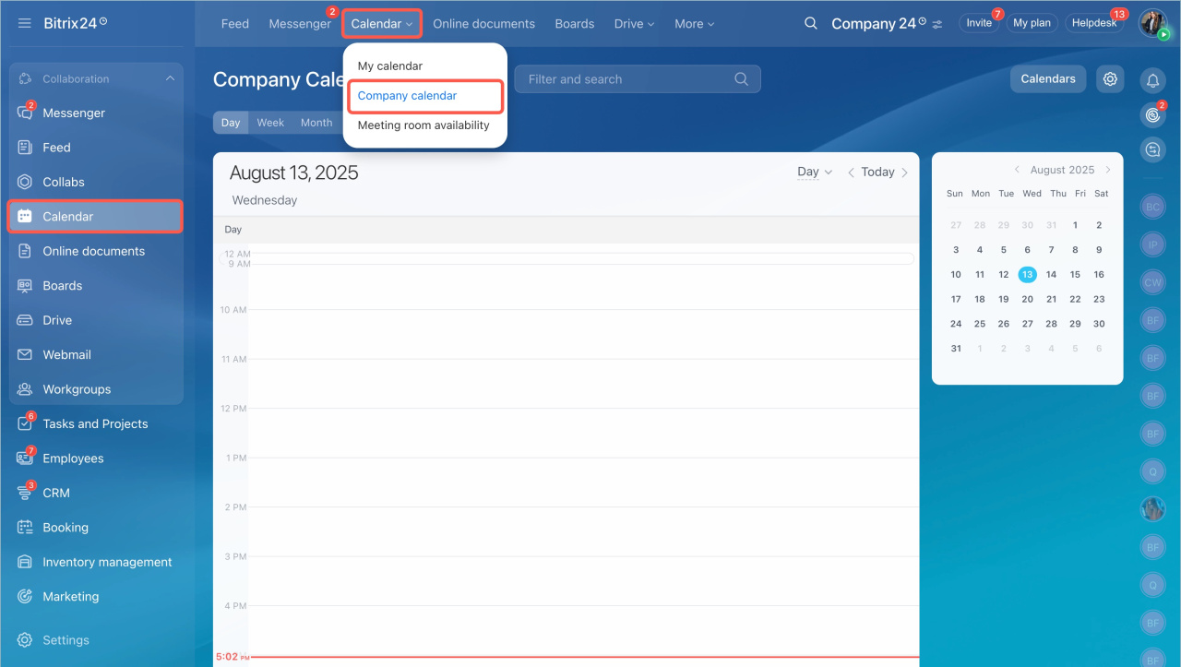Click the Employees sidebar icon
The image size is (1181, 667).
(x=25, y=459)
